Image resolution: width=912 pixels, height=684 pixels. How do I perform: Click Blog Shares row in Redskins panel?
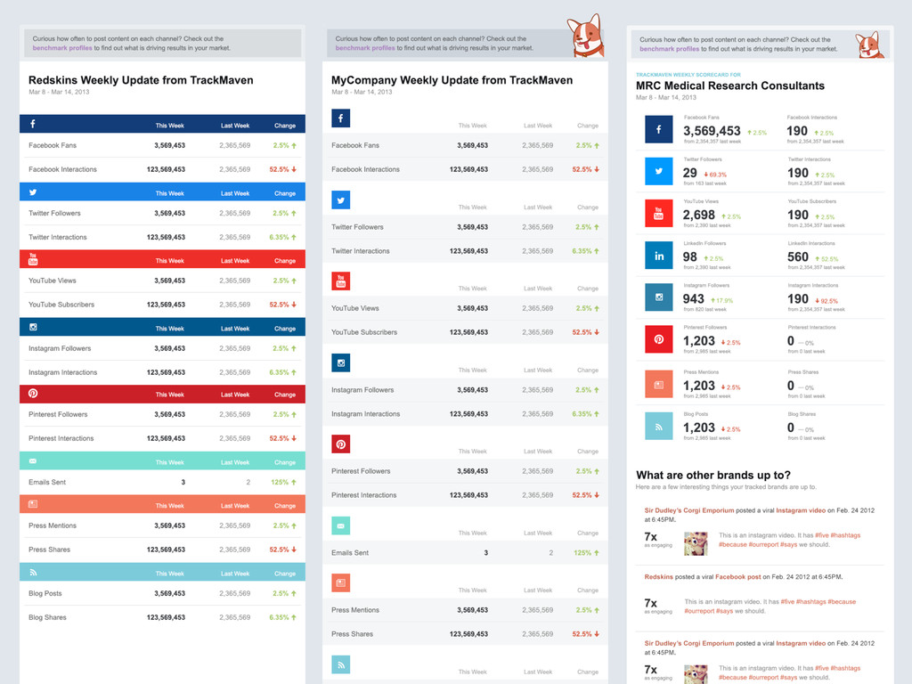tap(162, 617)
